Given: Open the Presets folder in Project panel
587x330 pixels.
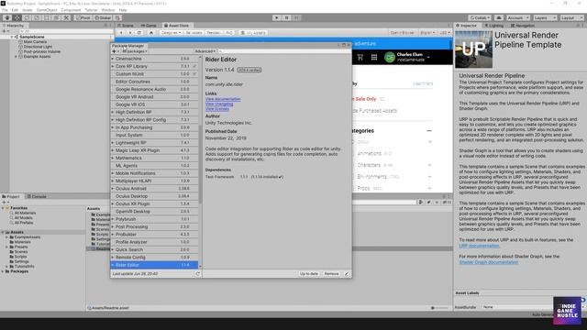Looking at the screenshot, I should pyautogui.click(x=20, y=247).
